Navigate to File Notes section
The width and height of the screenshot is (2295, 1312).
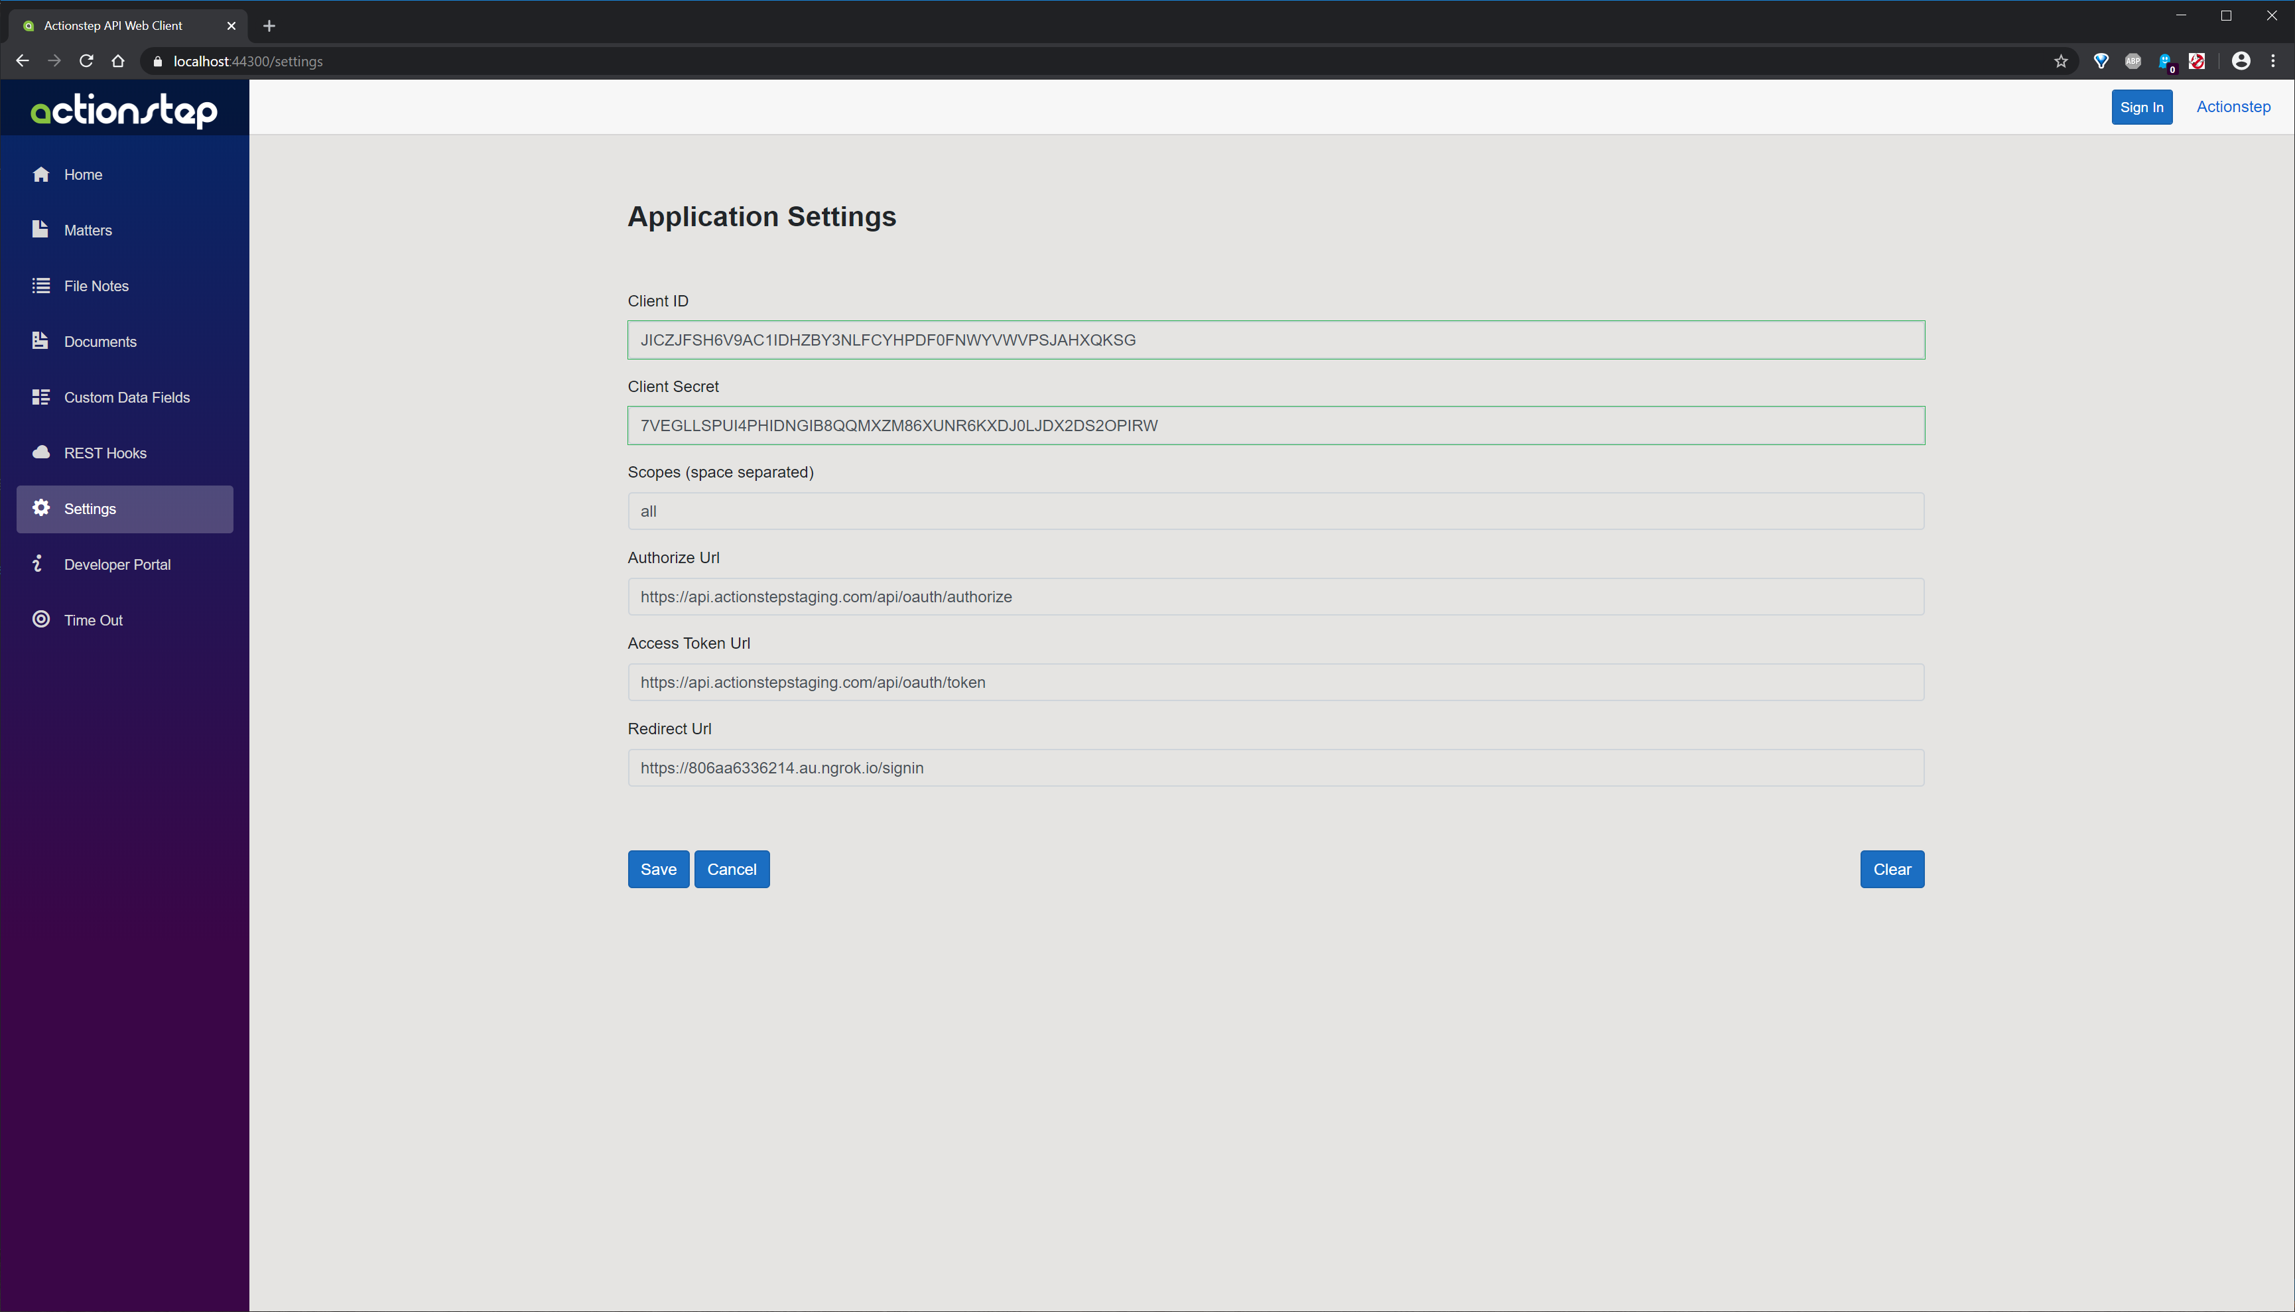[95, 285]
